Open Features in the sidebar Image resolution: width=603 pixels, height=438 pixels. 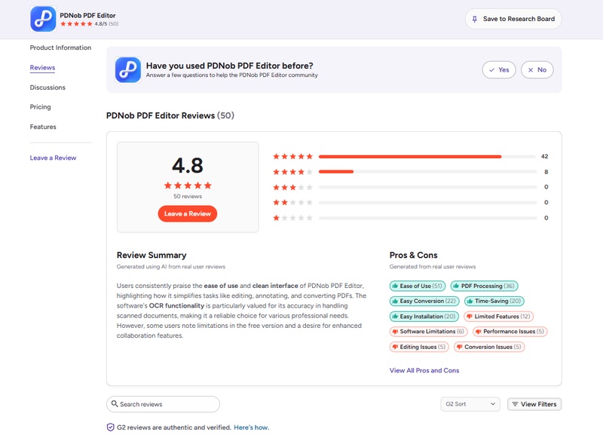tap(43, 127)
